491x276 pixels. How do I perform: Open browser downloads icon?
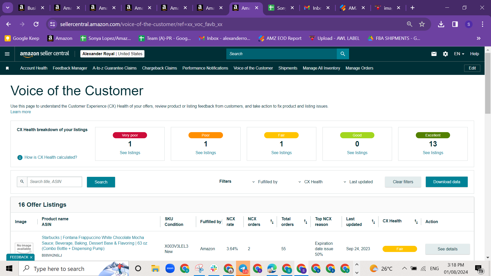point(441,24)
